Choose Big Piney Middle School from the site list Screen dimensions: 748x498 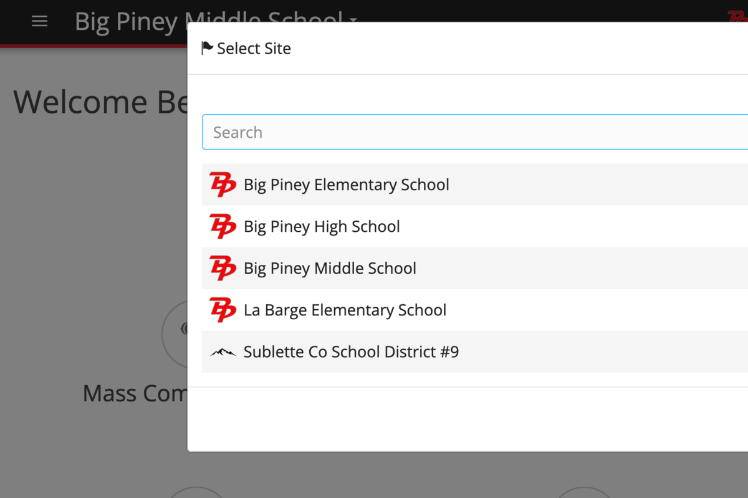click(x=330, y=268)
